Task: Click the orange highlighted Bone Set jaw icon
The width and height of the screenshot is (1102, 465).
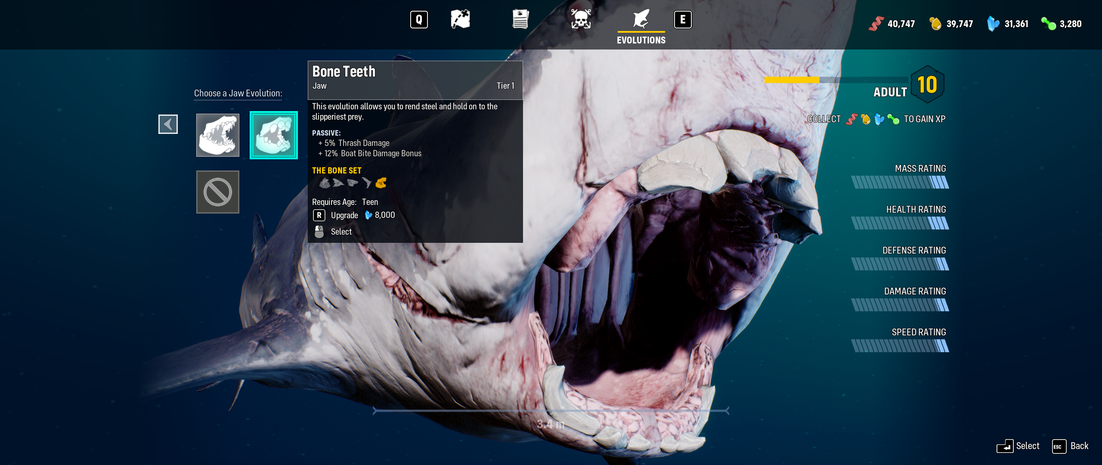Action: [x=381, y=183]
